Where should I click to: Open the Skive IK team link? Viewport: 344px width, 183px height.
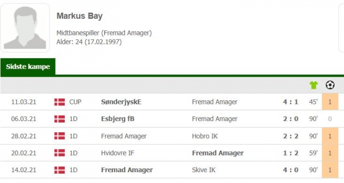[x=203, y=170]
